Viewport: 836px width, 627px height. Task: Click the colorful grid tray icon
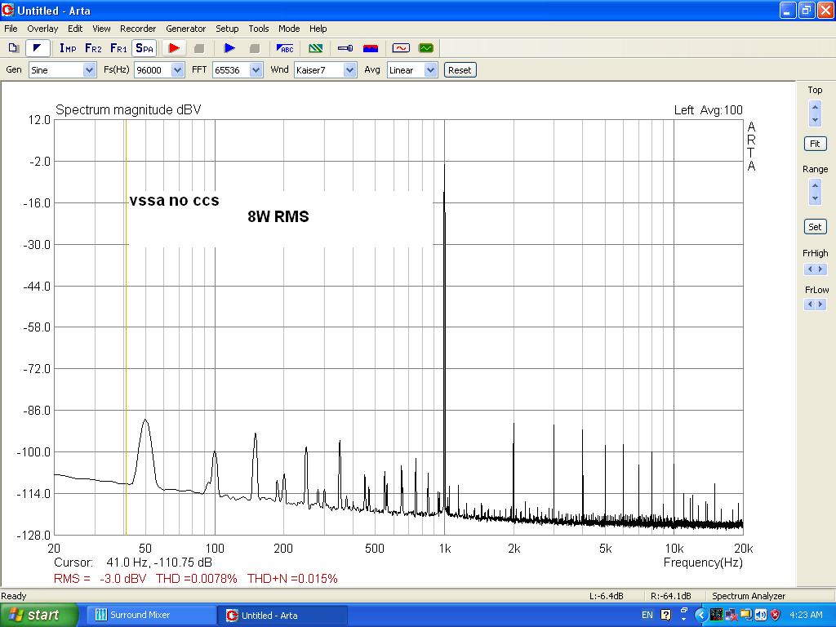[716, 616]
